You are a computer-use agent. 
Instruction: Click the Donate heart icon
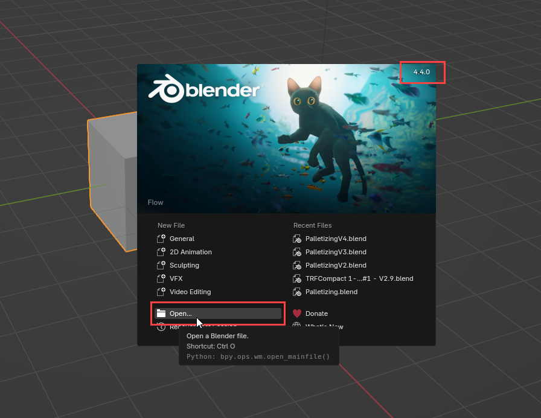[297, 313]
